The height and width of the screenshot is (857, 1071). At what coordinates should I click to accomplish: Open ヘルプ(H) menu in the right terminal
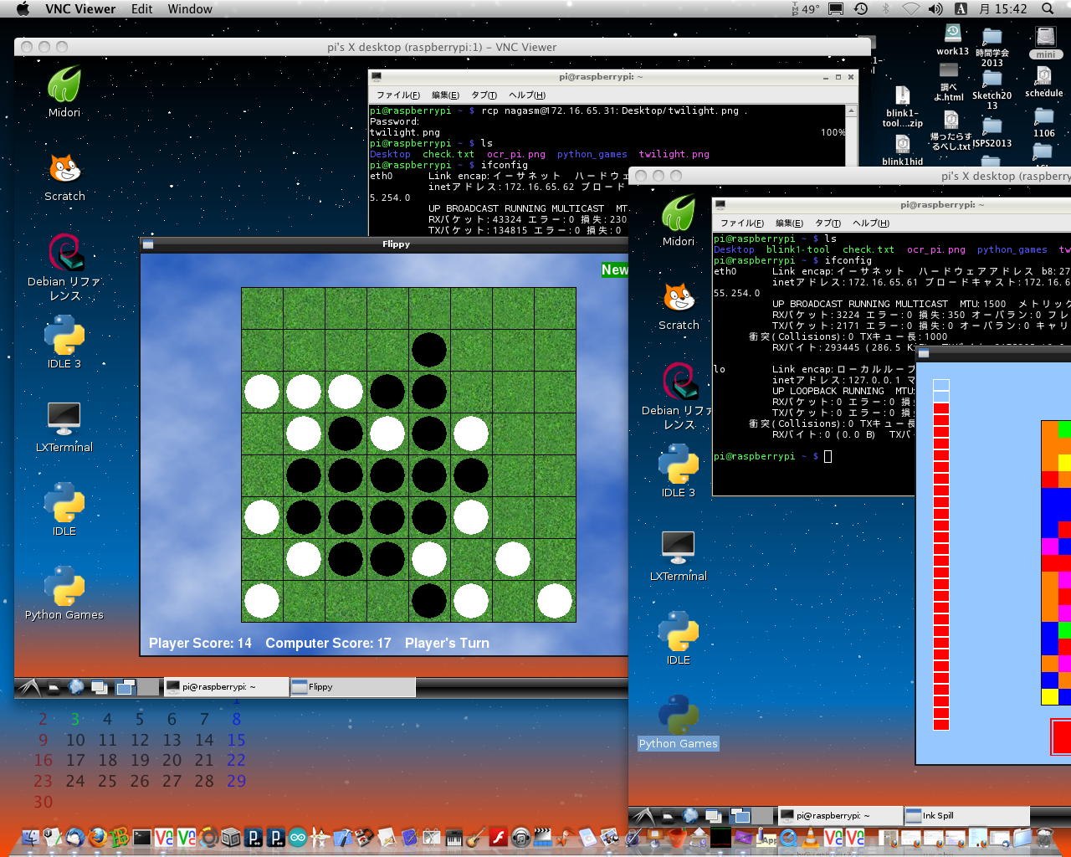(871, 223)
